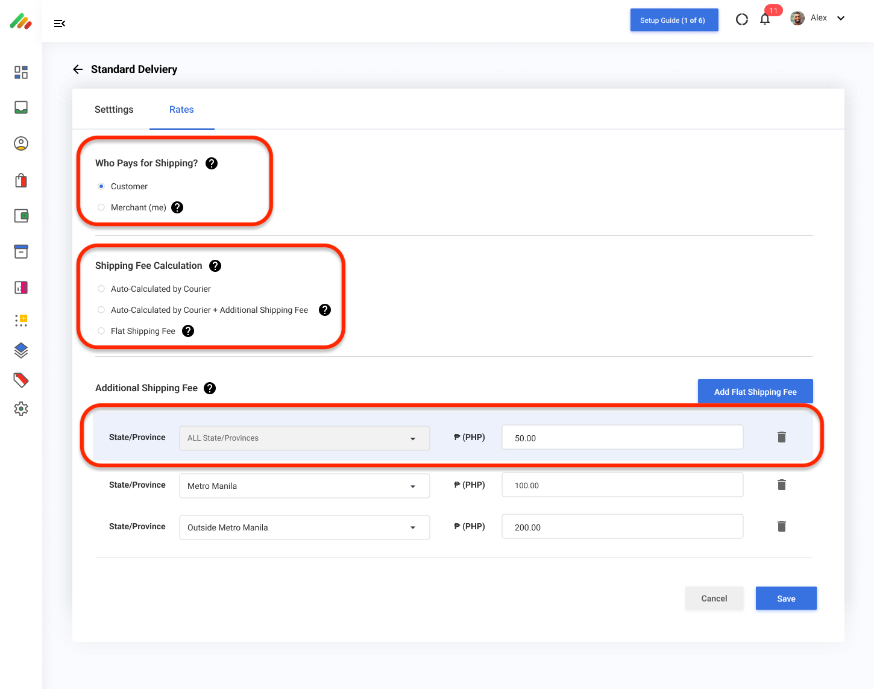Select the Merchant (me) radio option
874x689 pixels.
(101, 207)
